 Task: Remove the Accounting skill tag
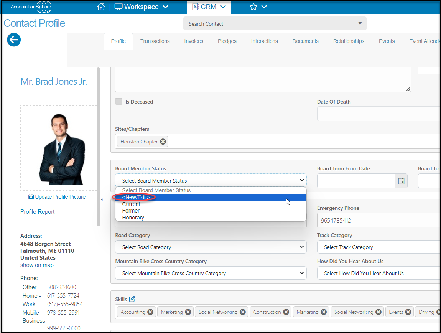(x=150, y=312)
